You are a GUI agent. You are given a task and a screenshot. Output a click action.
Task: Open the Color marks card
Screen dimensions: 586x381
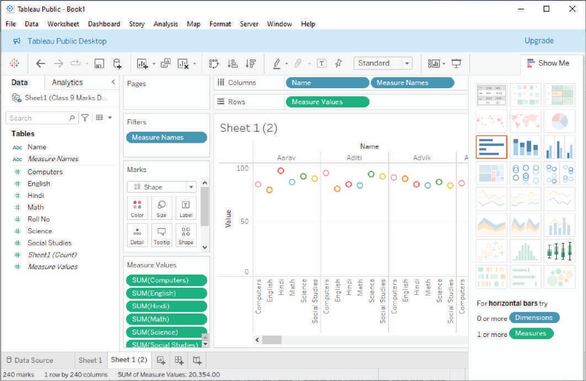point(137,208)
